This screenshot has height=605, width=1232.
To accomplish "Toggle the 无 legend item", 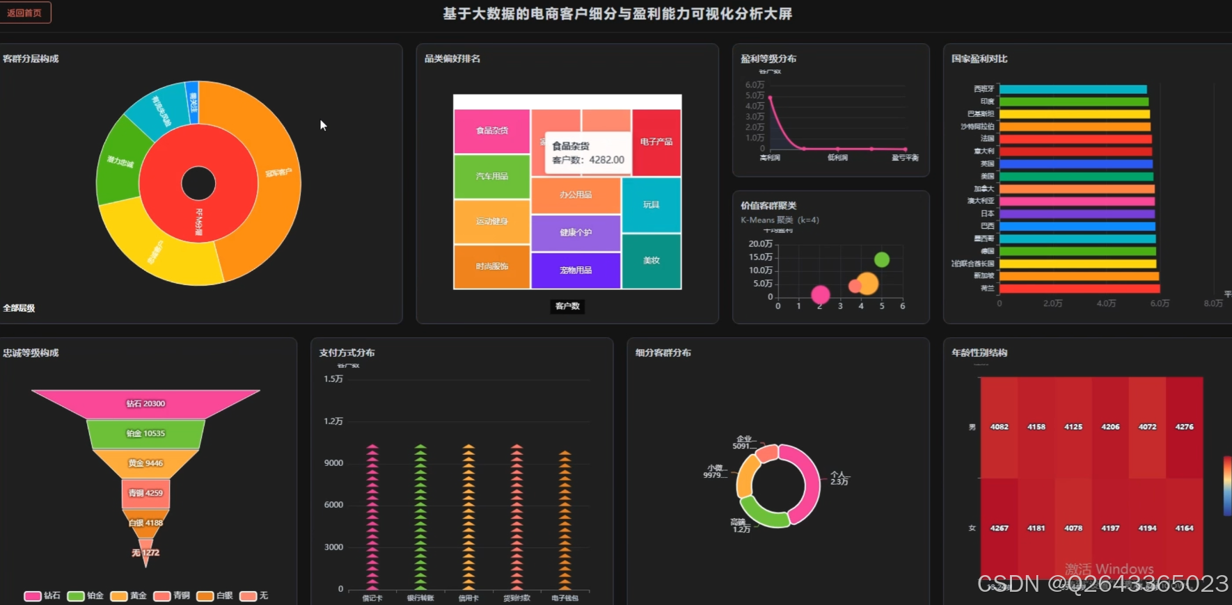I will 254,596.
